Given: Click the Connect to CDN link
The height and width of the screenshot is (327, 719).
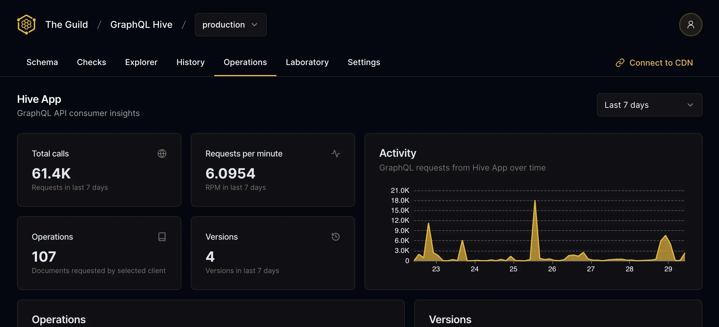Looking at the screenshot, I should [x=661, y=63].
